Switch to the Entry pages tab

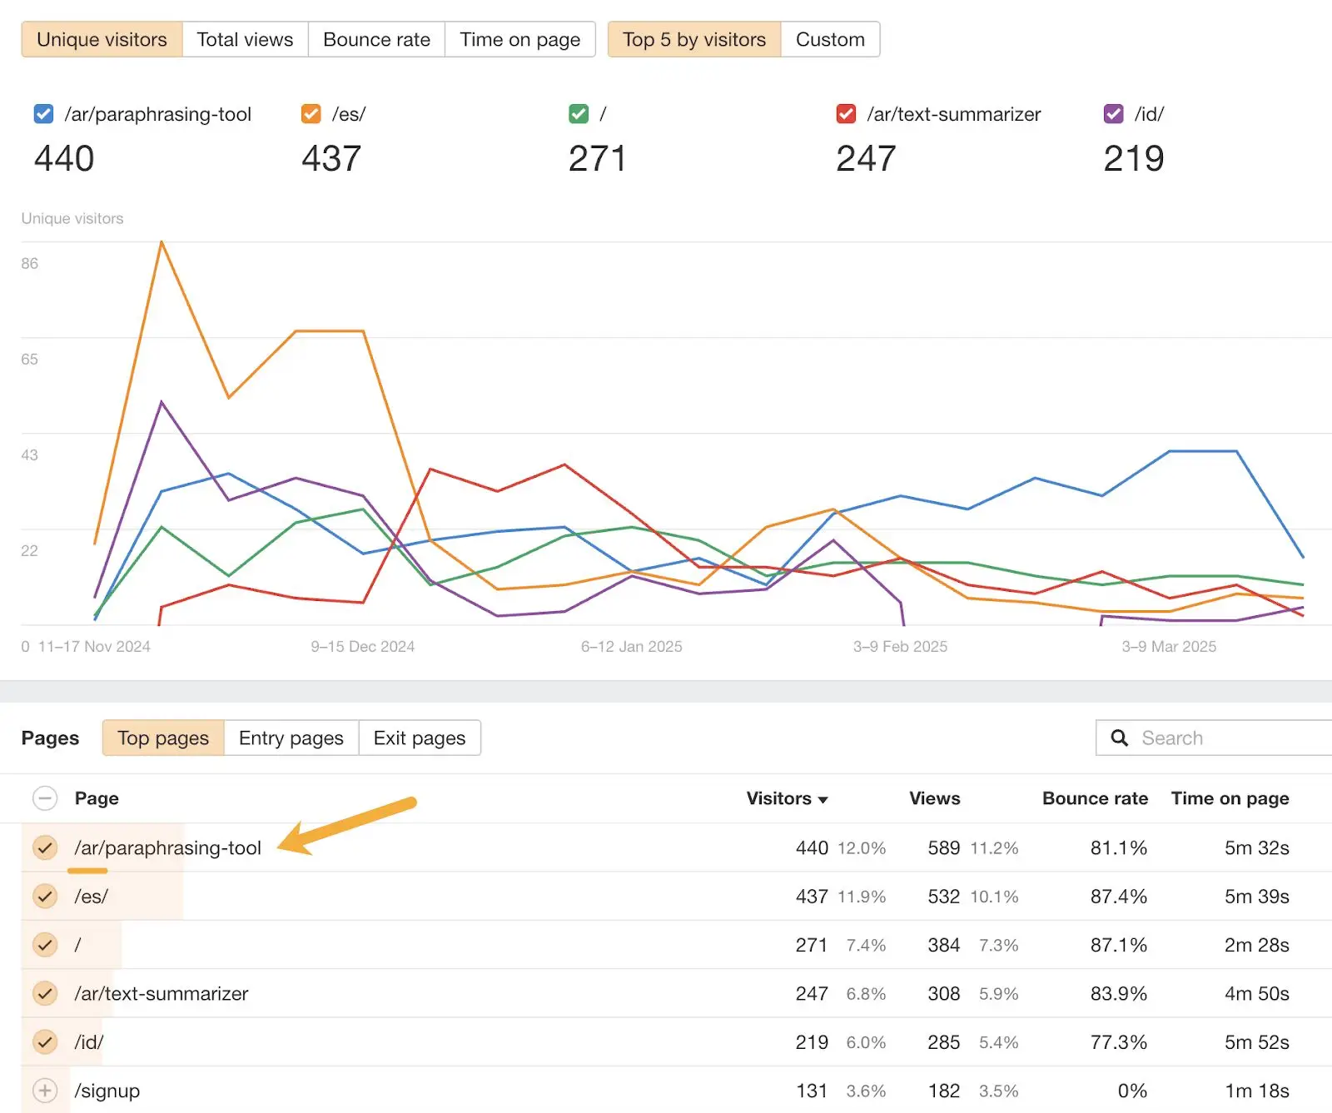click(x=291, y=738)
